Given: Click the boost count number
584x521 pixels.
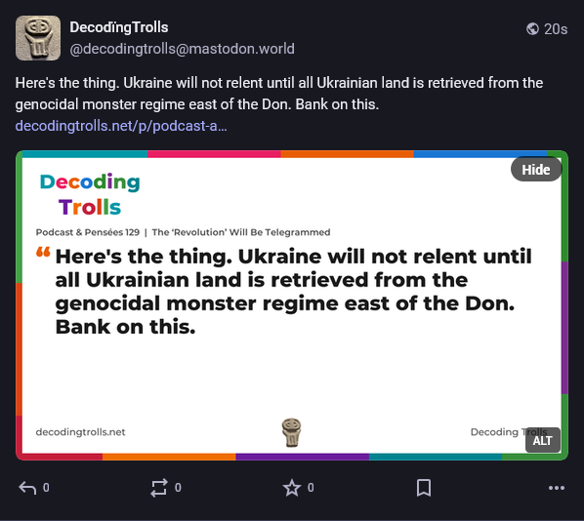Looking at the screenshot, I should (x=178, y=488).
